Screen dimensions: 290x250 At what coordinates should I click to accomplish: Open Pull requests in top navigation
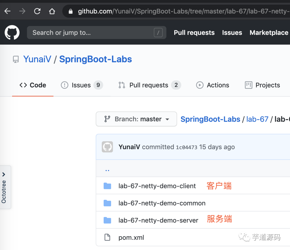[x=194, y=32]
